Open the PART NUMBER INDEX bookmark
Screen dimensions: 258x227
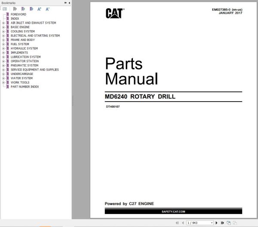coord(25,87)
